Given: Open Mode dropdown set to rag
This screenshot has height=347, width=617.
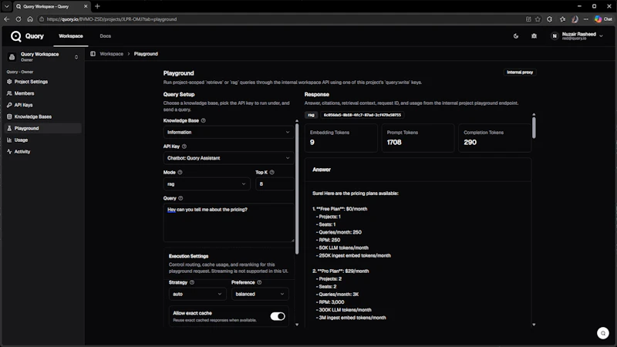Looking at the screenshot, I should point(207,184).
